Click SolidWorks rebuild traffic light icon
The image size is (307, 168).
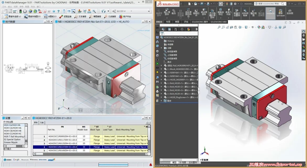(x=227, y=4)
